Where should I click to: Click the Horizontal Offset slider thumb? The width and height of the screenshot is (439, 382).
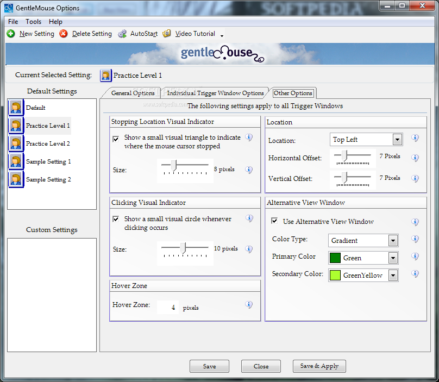344,155
